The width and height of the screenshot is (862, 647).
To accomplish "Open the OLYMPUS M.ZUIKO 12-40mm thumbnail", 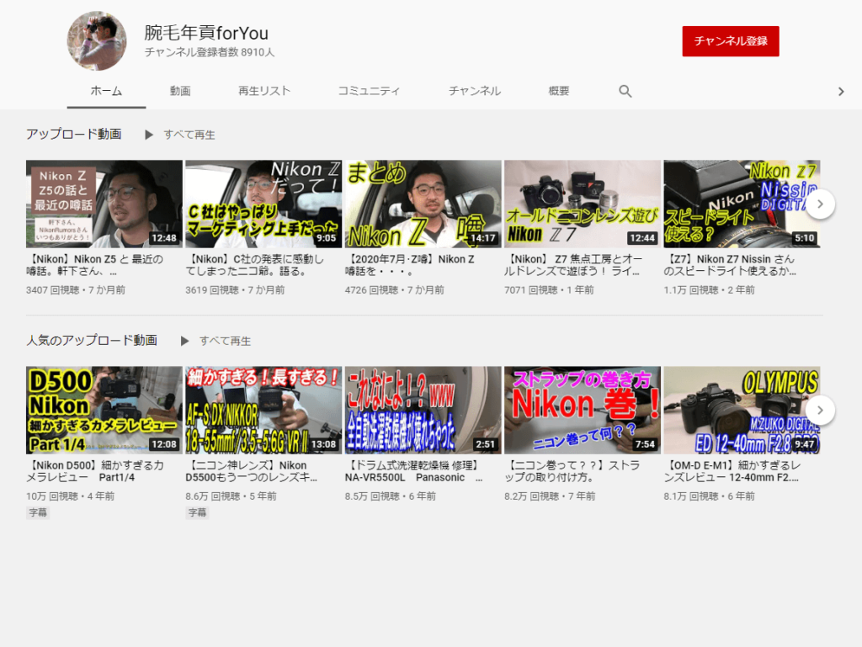I will pos(742,411).
